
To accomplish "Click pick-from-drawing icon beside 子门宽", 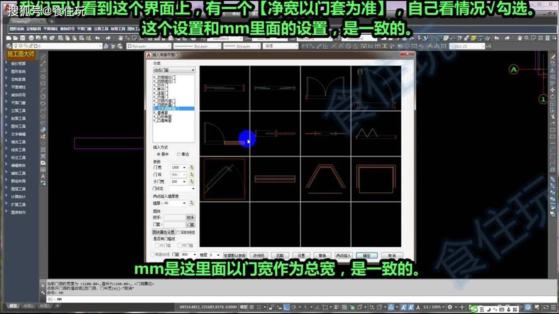I will (191, 181).
